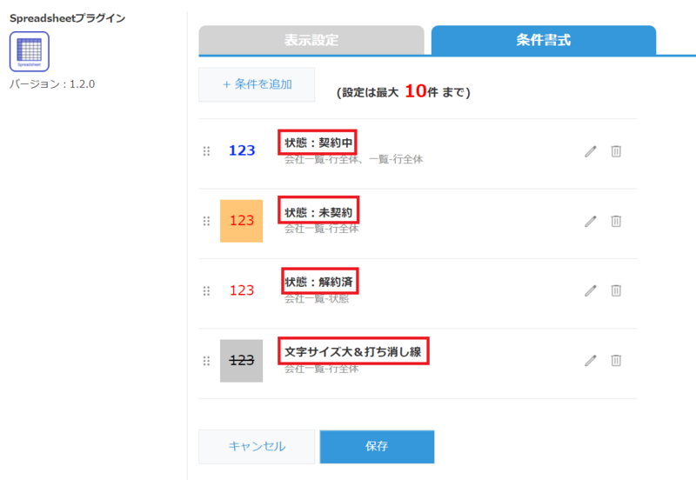
Task: Switch to the 表示設定 tab
Action: click(x=311, y=40)
